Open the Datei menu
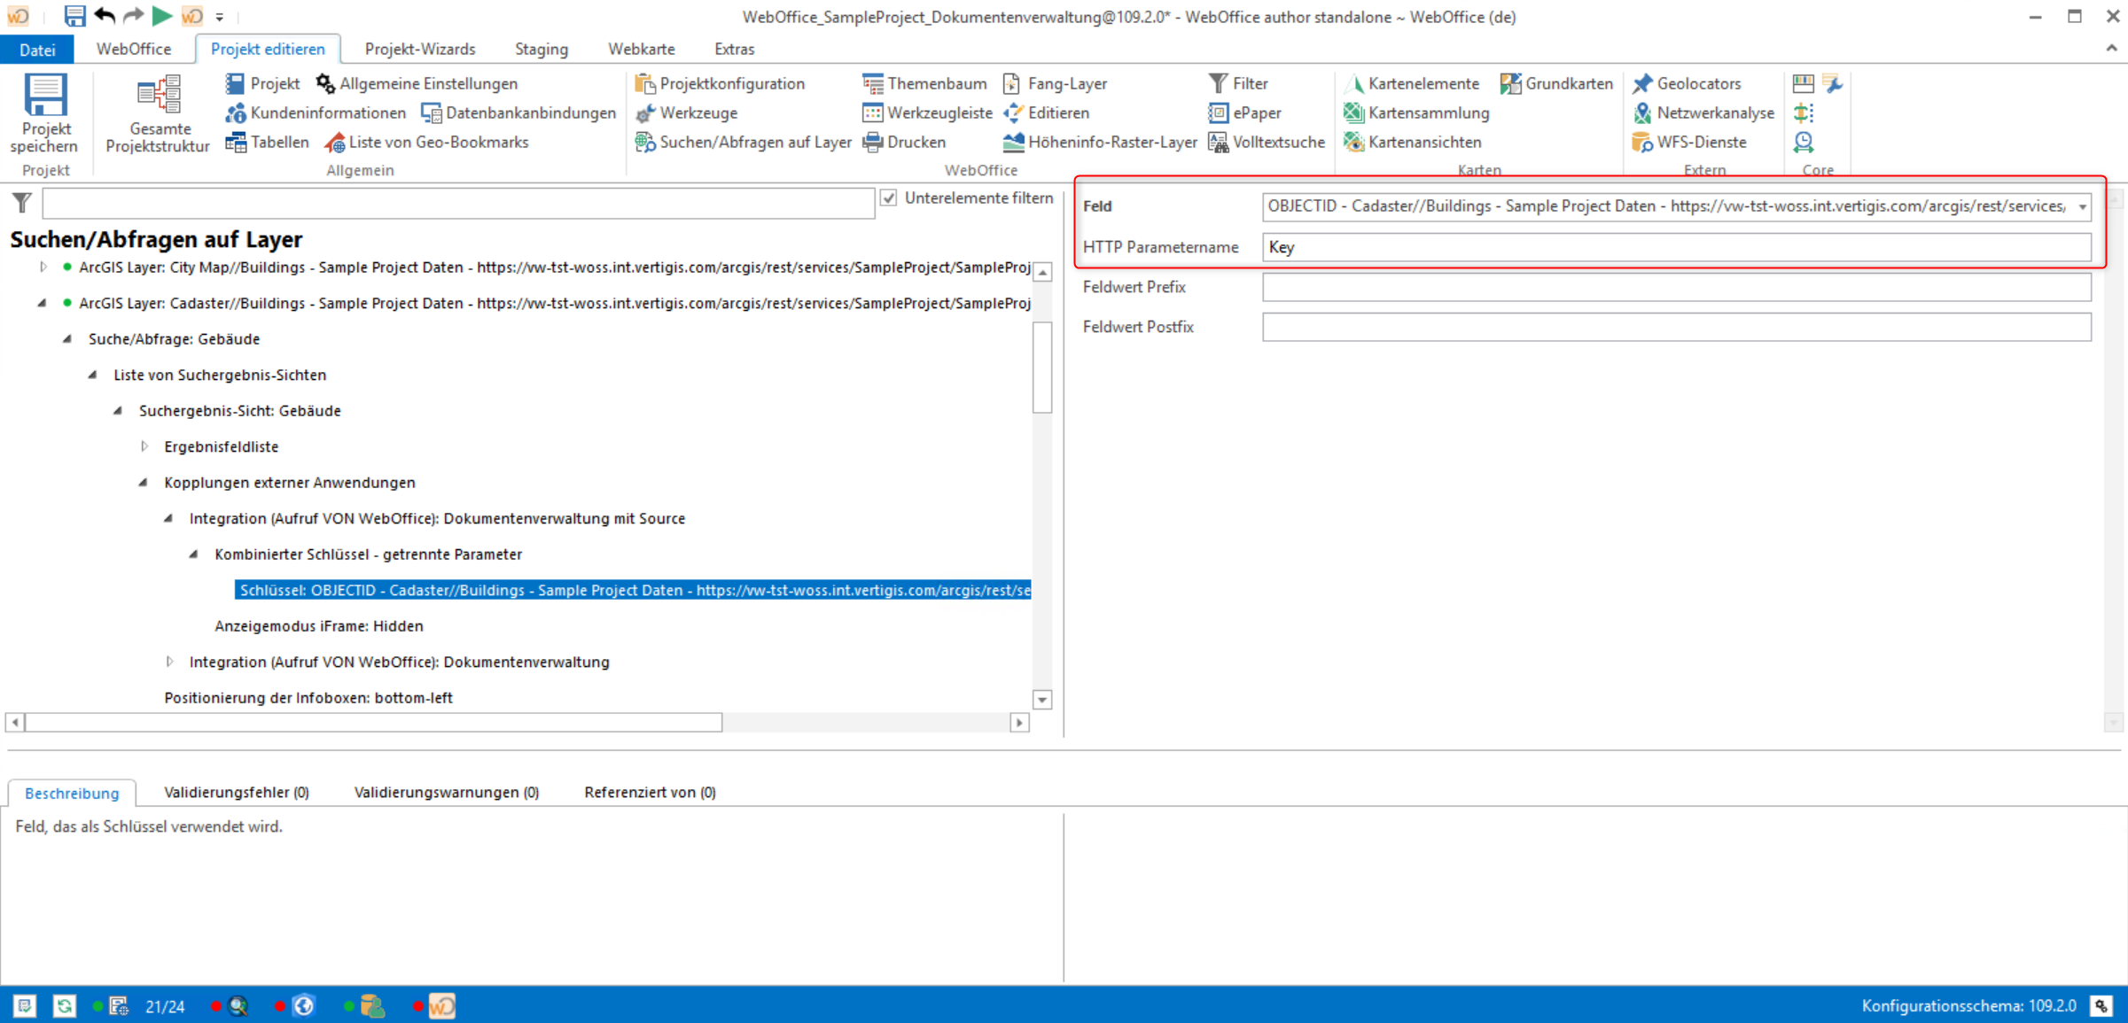Viewport: 2128px width, 1023px height. click(x=37, y=49)
